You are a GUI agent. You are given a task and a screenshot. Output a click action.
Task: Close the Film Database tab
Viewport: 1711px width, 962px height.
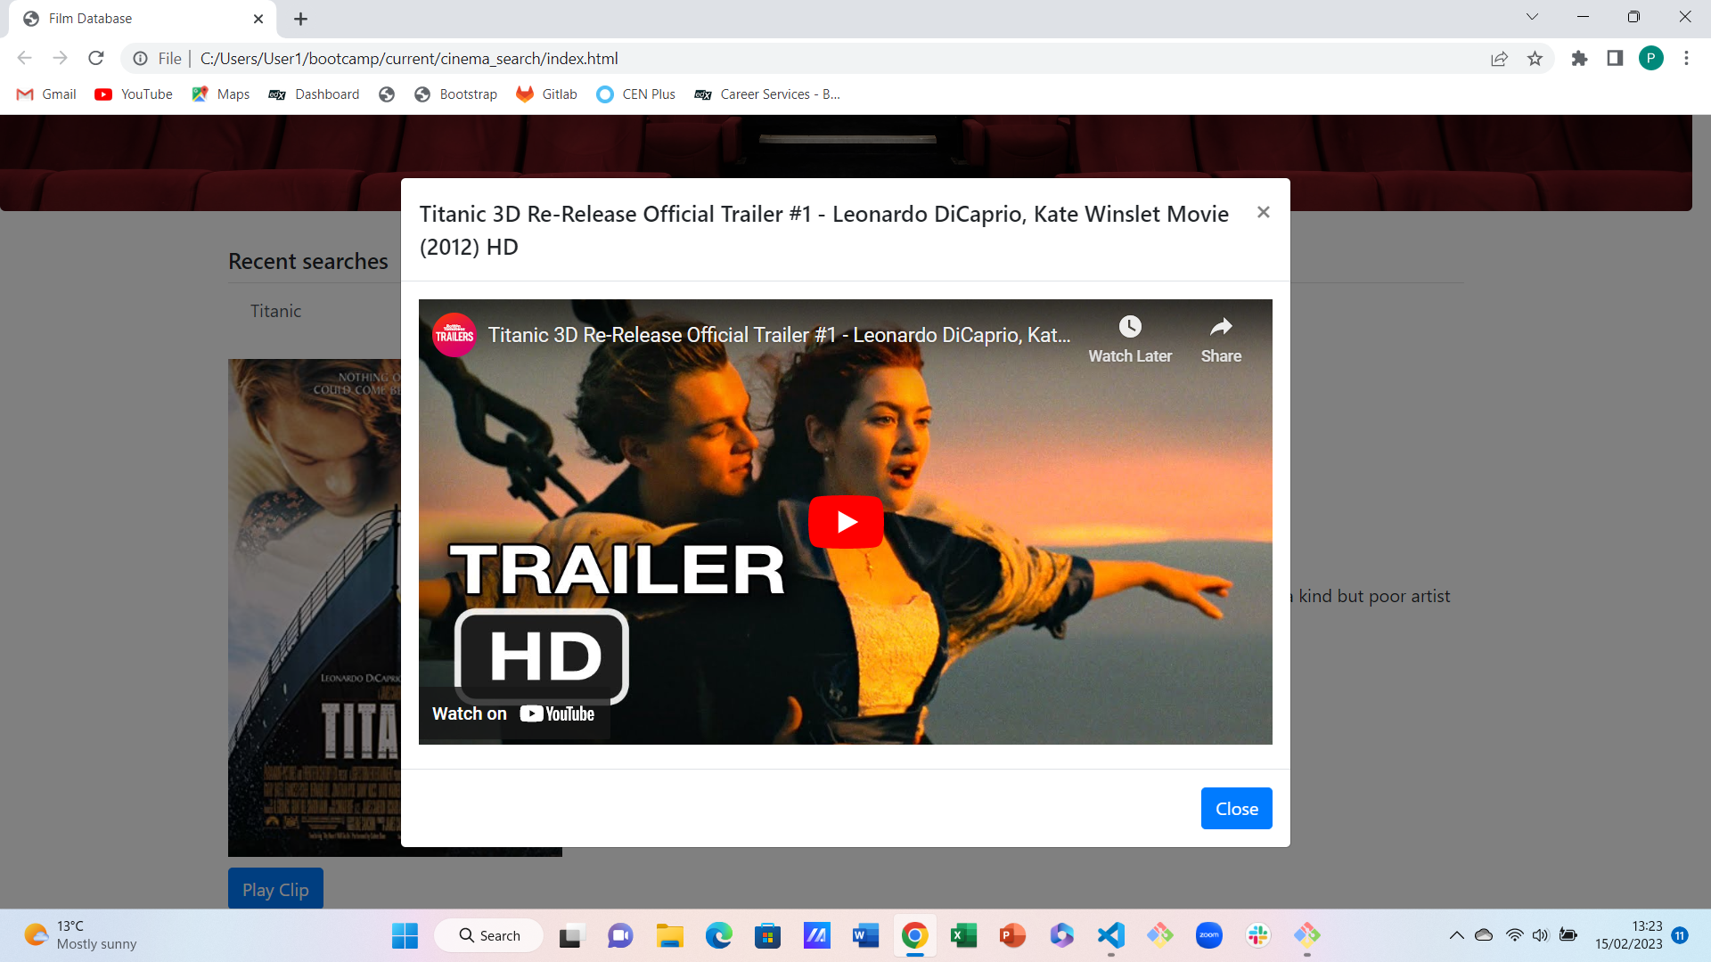point(258,19)
